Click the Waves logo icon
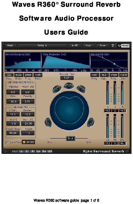Screen dimensions: 133x204 [124, 46]
